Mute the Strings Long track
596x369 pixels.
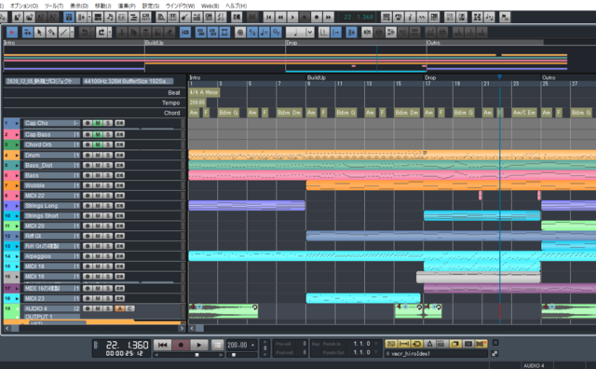point(98,205)
